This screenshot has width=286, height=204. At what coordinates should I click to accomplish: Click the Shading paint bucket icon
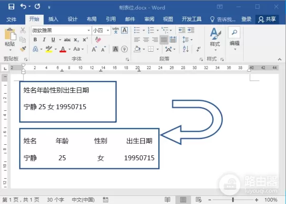(x=137, y=49)
